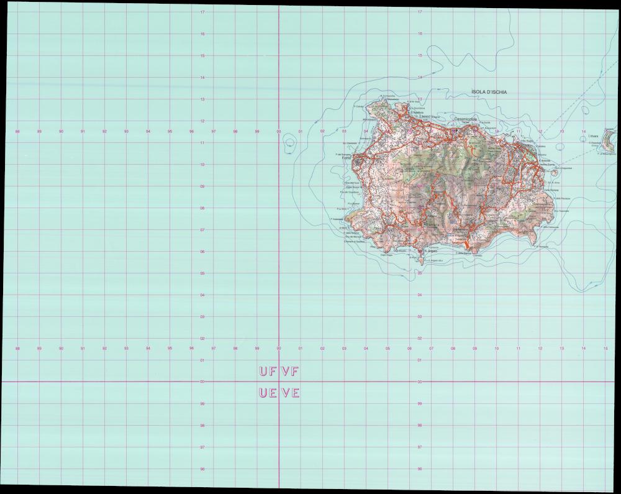Image resolution: width=621 pixels, height=494 pixels.
Task: Click the small circular depth contour west of island
Action: point(289,144)
